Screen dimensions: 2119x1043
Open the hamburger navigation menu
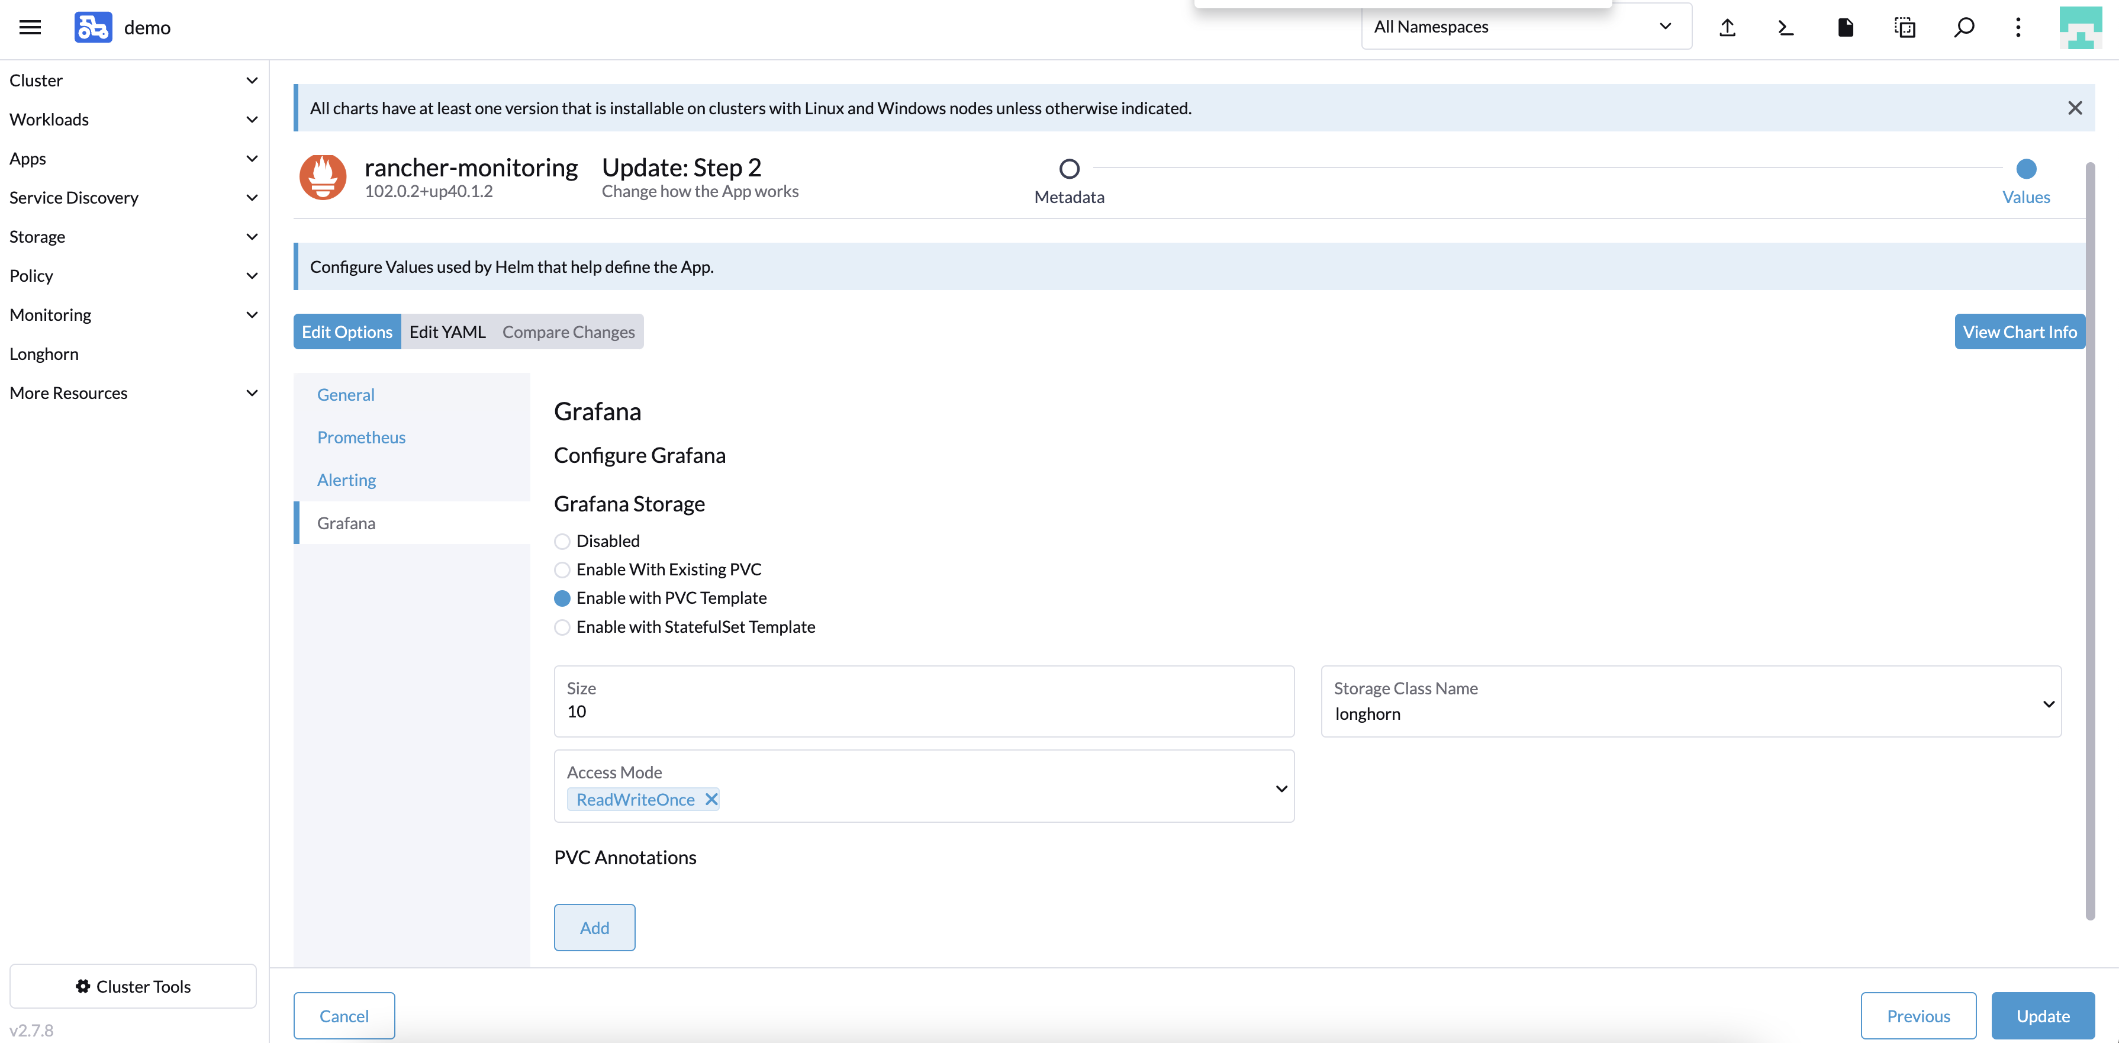pos(30,27)
